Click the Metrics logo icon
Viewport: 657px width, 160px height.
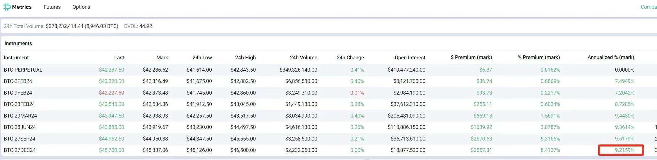point(7,7)
